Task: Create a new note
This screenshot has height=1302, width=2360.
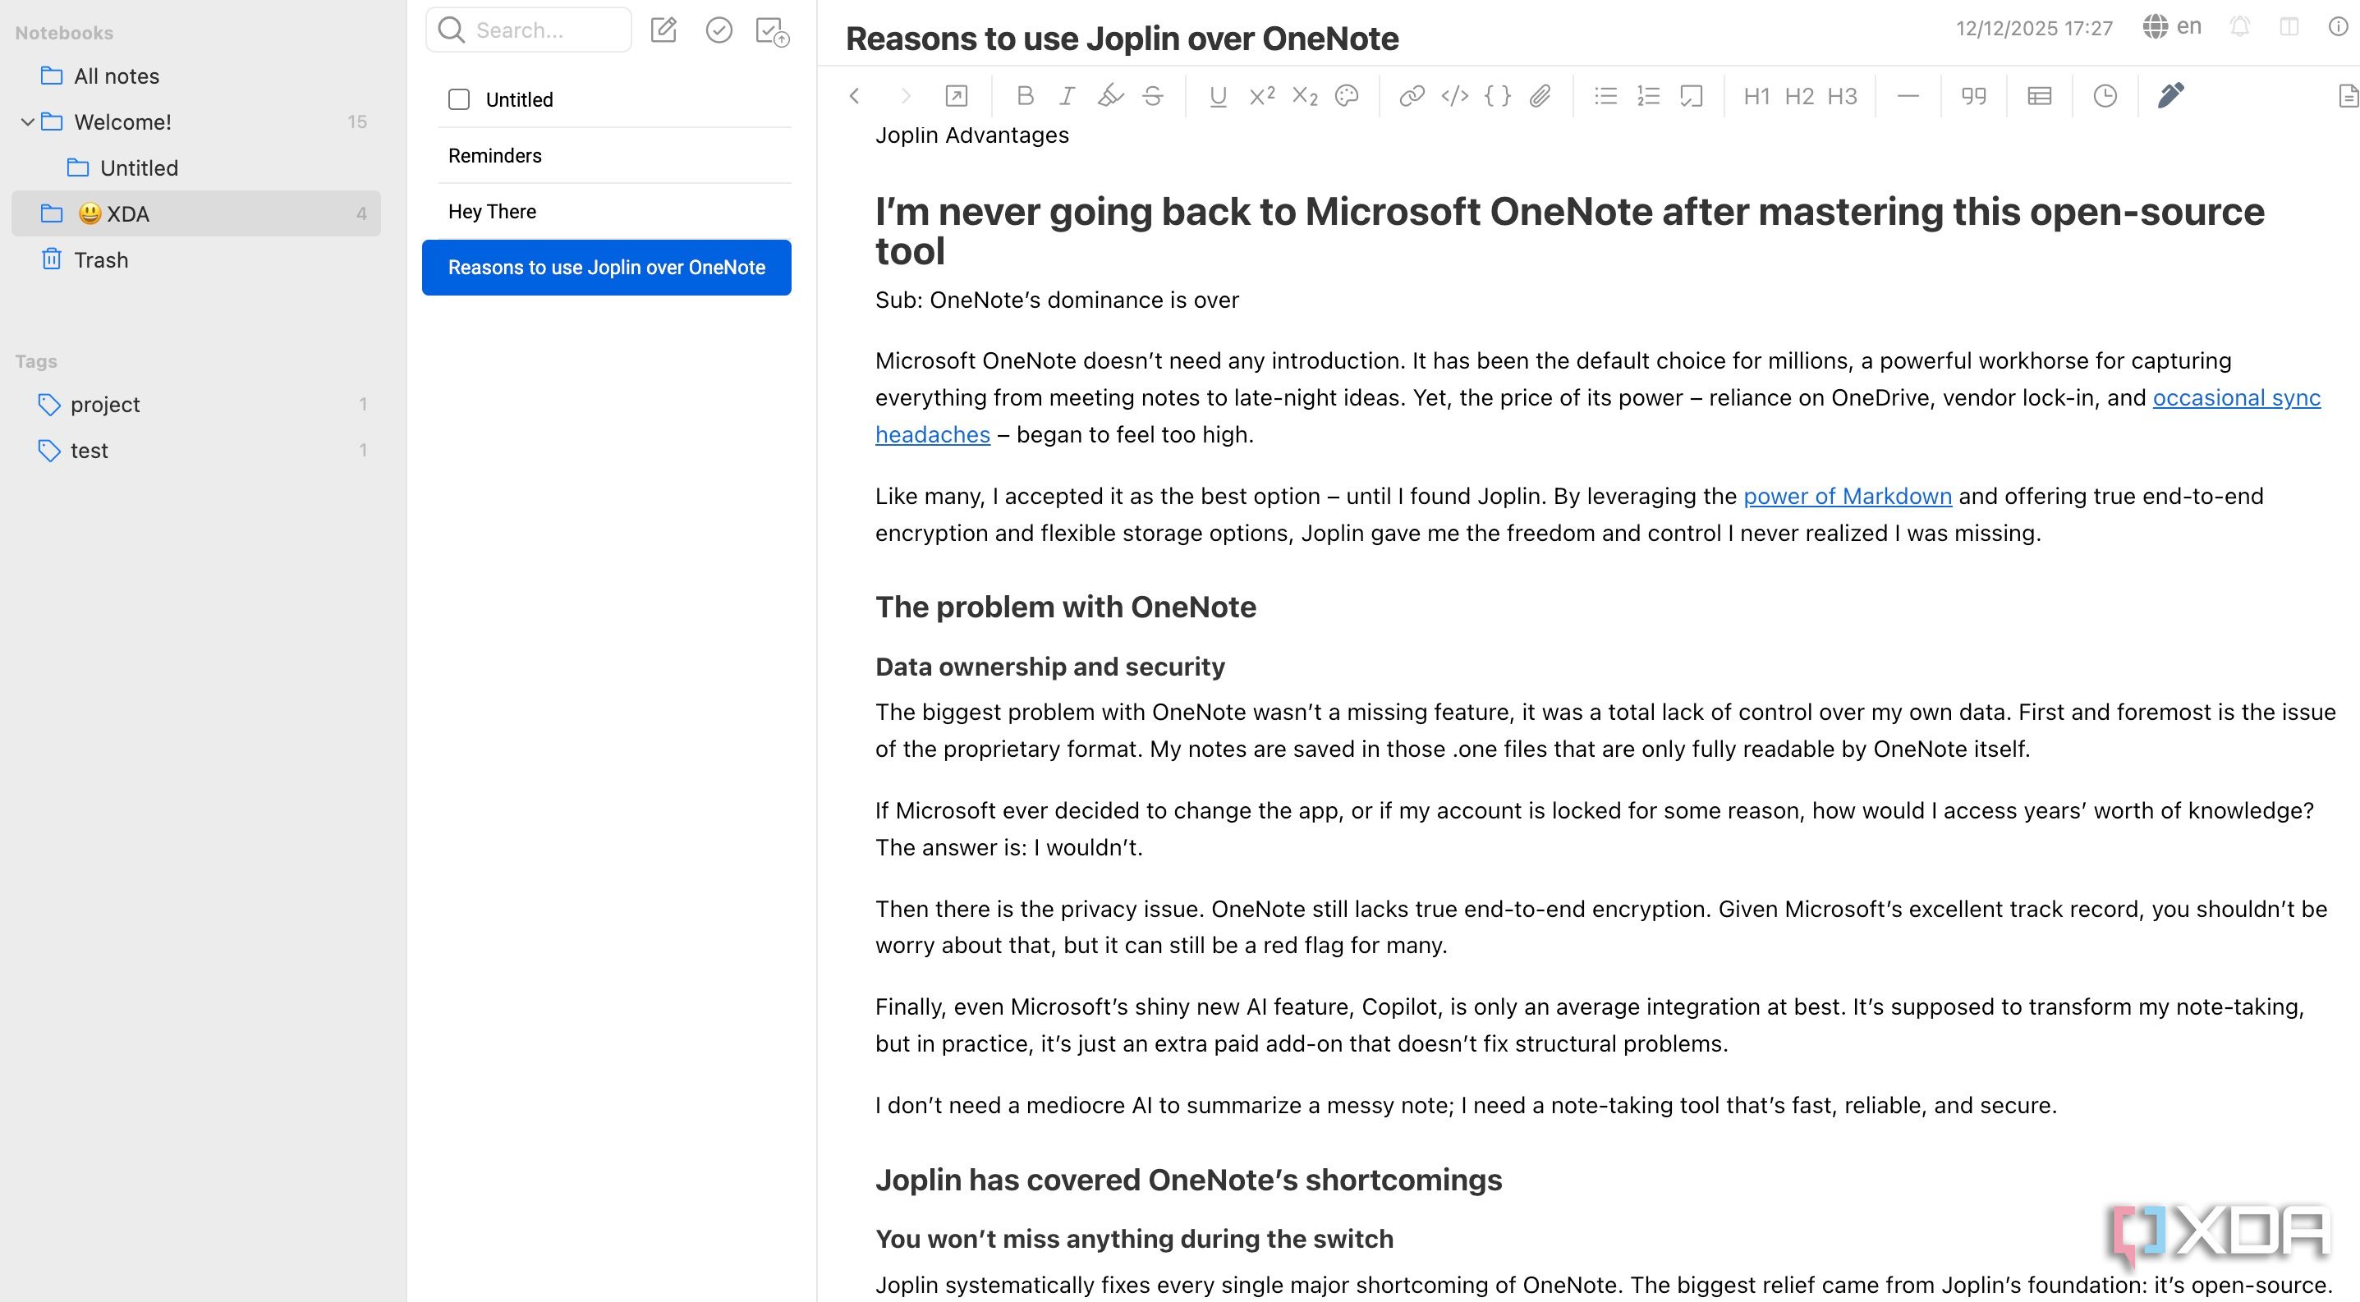Action: point(663,30)
